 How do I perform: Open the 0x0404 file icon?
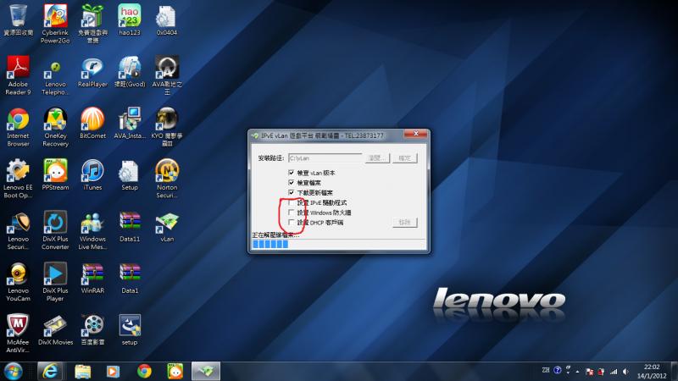[x=166, y=19]
